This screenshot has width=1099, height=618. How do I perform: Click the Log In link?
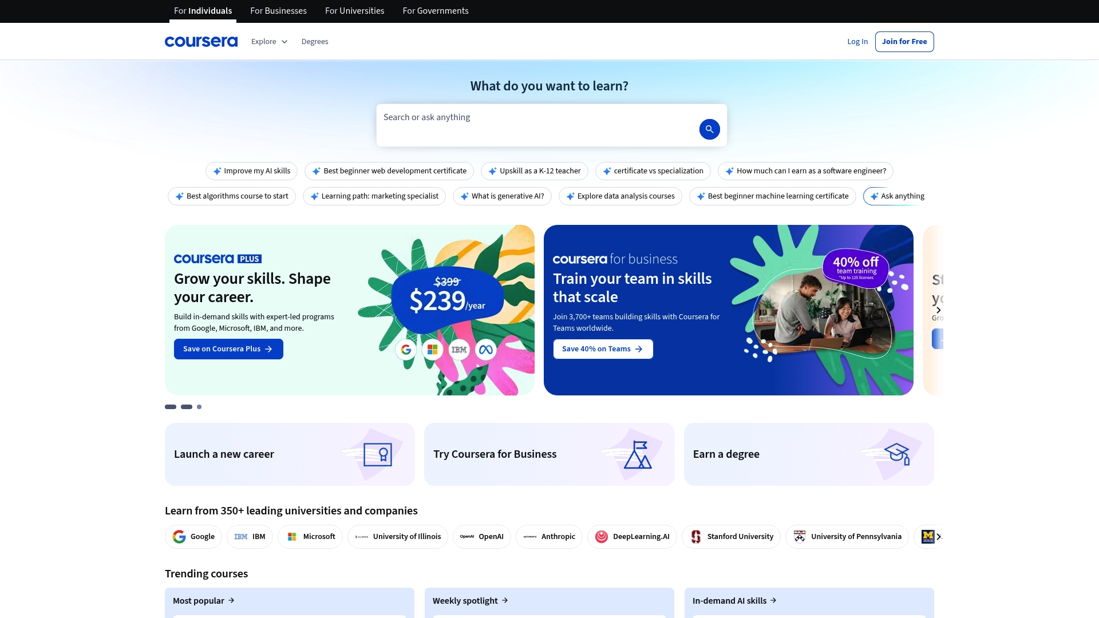(857, 42)
